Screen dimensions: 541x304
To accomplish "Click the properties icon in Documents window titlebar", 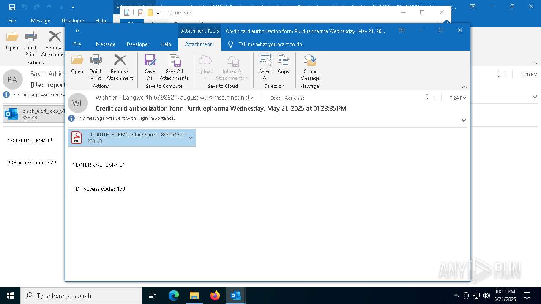I will point(141,13).
